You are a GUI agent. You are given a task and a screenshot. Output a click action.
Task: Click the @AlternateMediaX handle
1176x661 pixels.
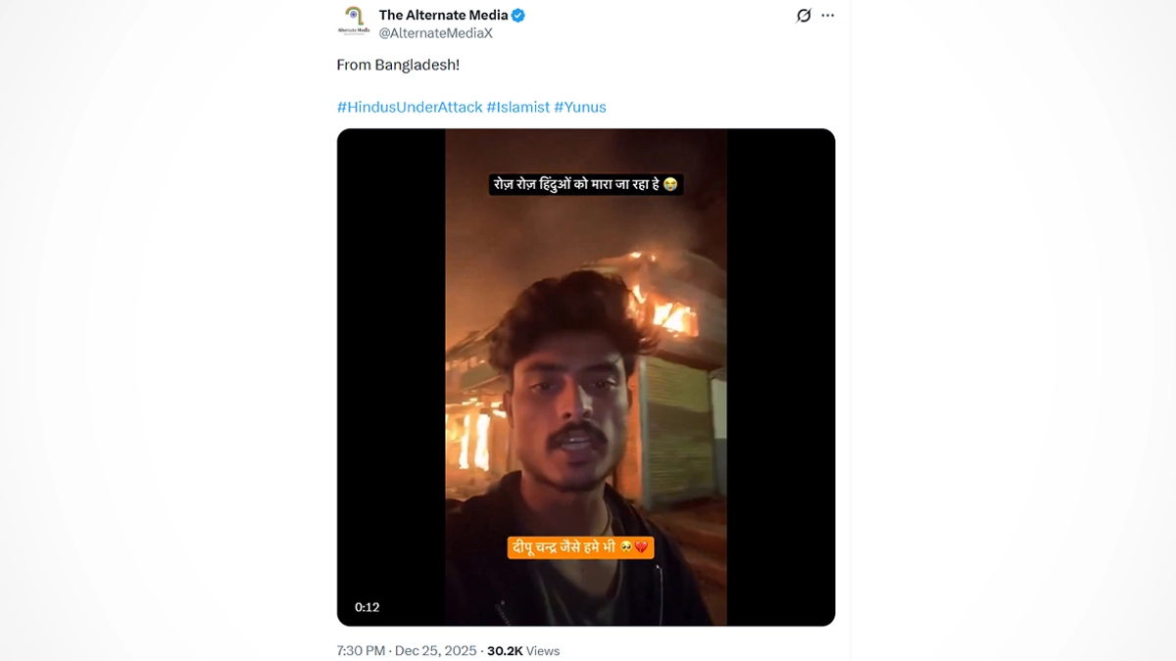point(435,33)
